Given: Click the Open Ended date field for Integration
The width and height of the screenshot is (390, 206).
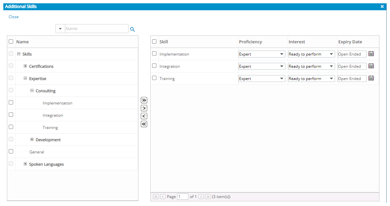Looking at the screenshot, I should pyautogui.click(x=352, y=66).
